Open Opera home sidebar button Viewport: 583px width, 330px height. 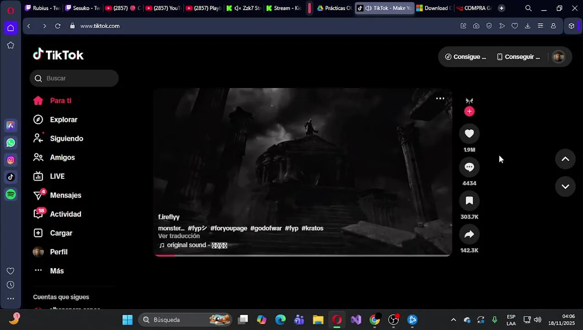pyautogui.click(x=11, y=28)
